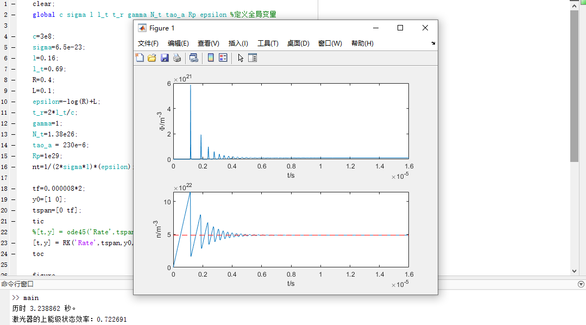Image resolution: width=586 pixels, height=325 pixels.
Task: Click the Figure 1 window title text
Action: click(162, 28)
